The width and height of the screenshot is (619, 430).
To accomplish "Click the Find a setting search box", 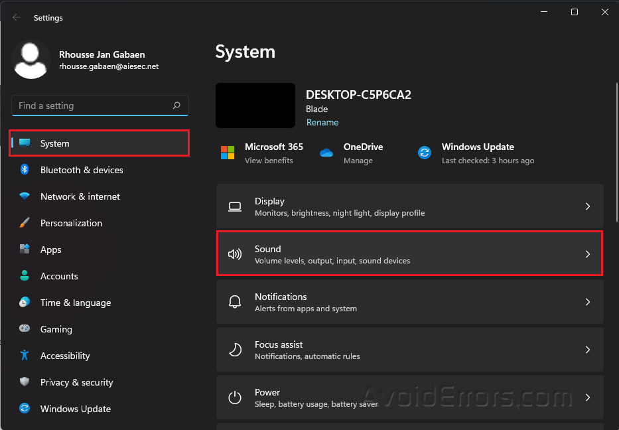I will pos(93,106).
